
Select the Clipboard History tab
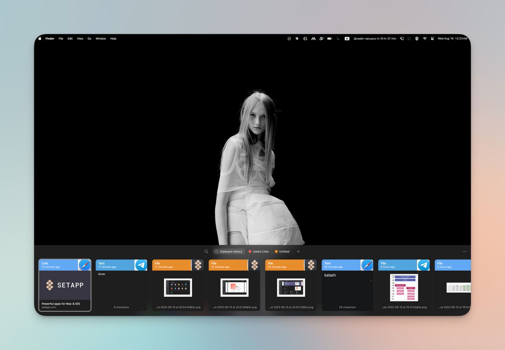tap(229, 251)
